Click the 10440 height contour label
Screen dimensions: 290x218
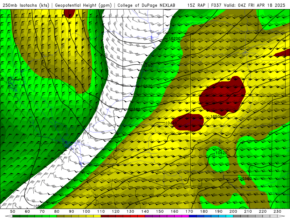click(x=171, y=123)
